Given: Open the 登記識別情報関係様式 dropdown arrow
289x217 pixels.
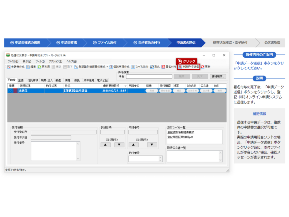Looking at the screenshot, I should point(108,68).
